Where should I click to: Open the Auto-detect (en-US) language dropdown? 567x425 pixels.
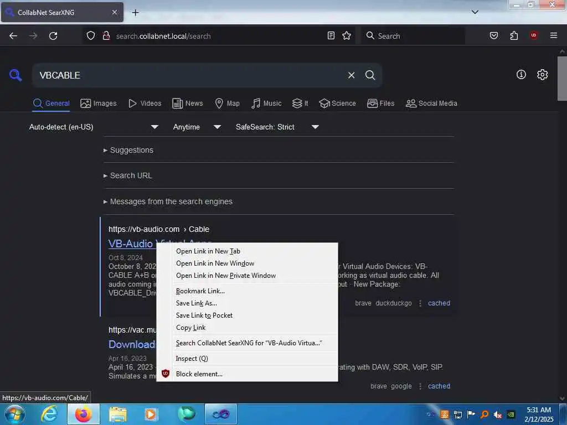pyautogui.click(x=94, y=127)
